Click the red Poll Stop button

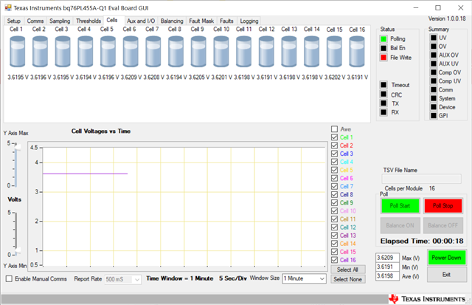[x=443, y=206]
